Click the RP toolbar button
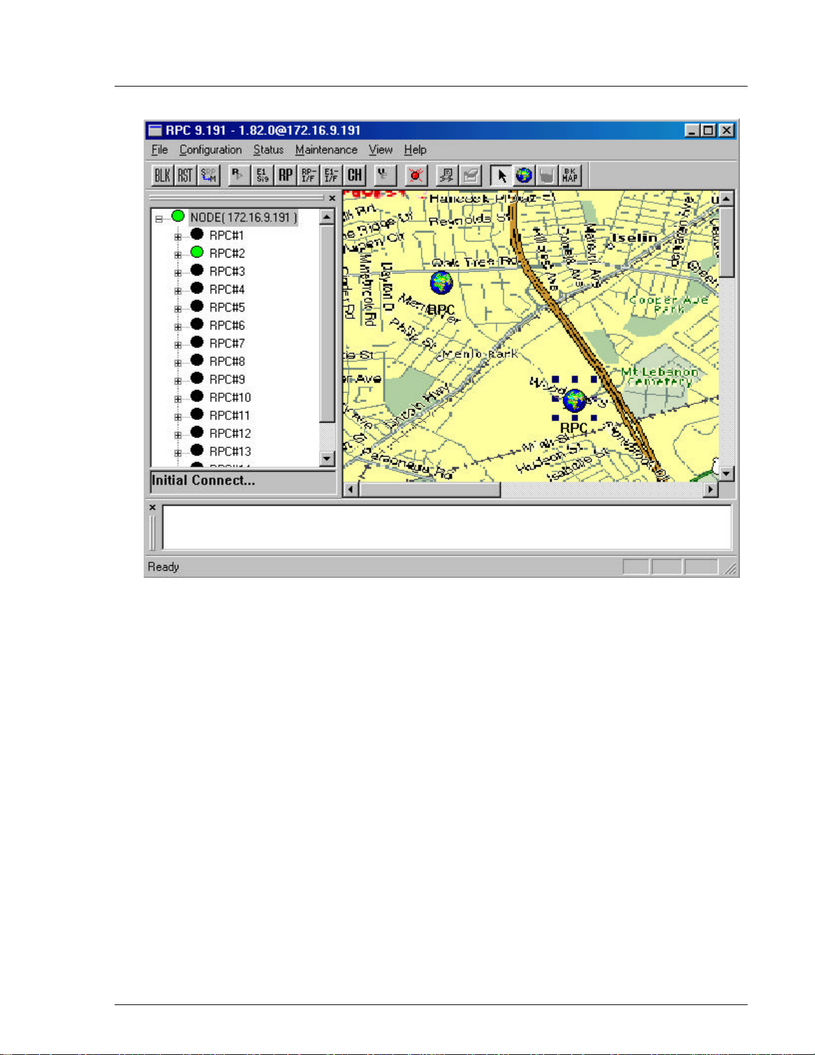 [x=285, y=175]
